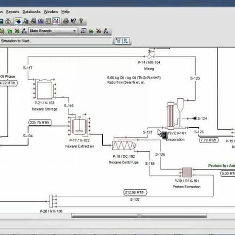This screenshot has width=235, height=235.
Task: Click the 212.96 MT/h flow tag
Action: point(135,192)
